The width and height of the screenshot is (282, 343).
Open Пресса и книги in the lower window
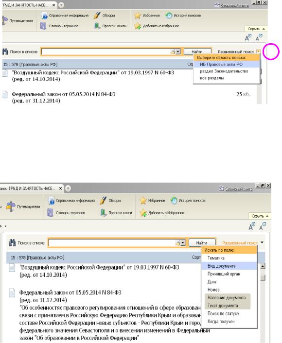pos(116,213)
